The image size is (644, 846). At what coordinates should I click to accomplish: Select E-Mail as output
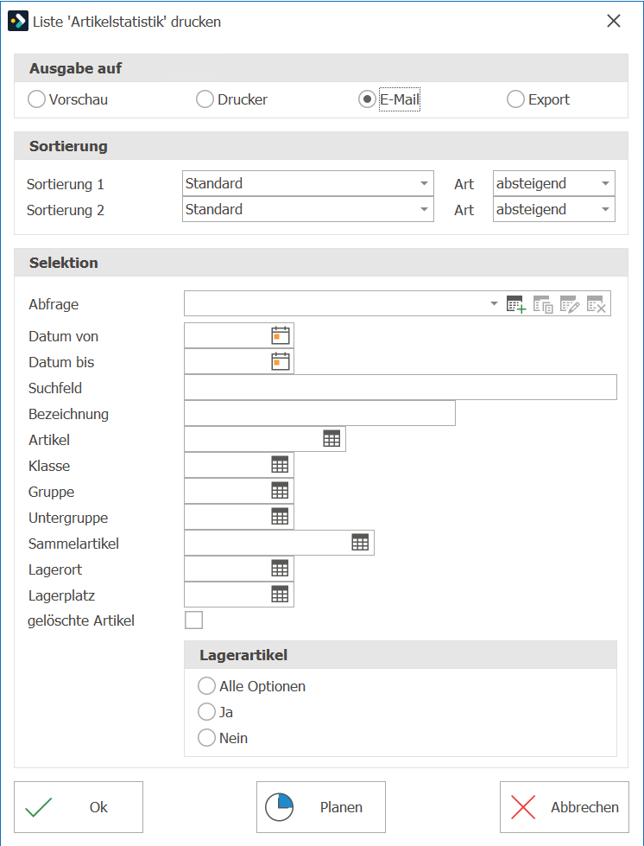pyautogui.click(x=389, y=99)
